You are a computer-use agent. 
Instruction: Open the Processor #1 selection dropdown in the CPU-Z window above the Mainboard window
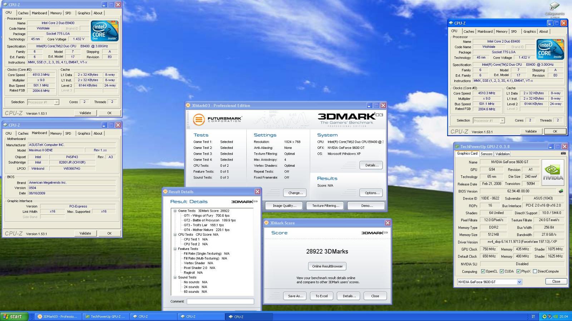point(56,102)
